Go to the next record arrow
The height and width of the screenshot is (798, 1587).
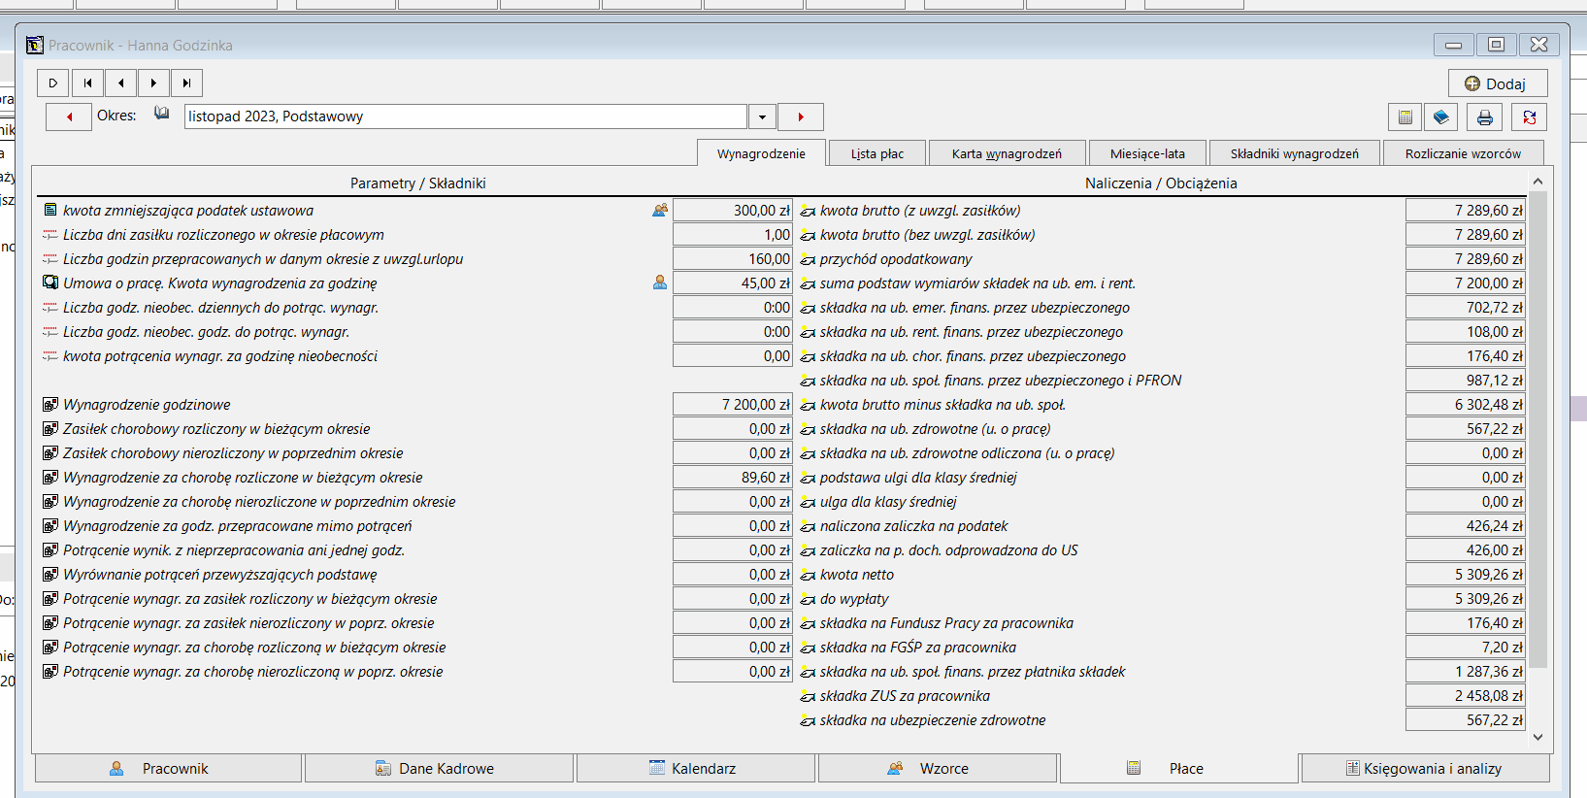pos(153,83)
